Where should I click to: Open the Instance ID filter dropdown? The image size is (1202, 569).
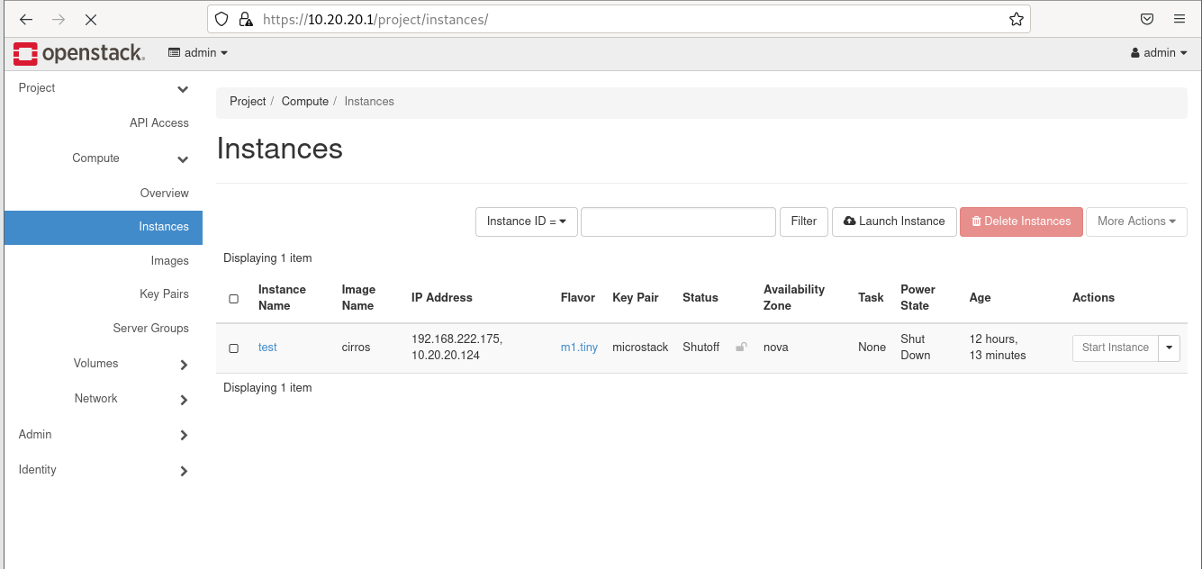point(526,221)
